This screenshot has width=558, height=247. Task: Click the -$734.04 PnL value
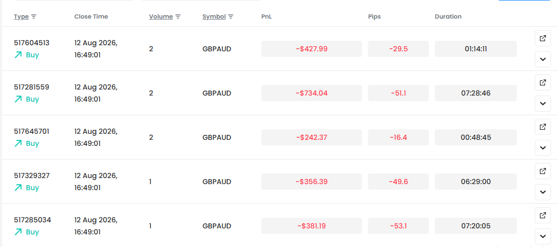tap(312, 93)
